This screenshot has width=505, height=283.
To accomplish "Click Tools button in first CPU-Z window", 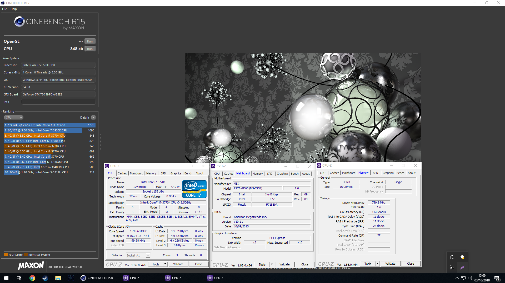I will pos(156,264).
